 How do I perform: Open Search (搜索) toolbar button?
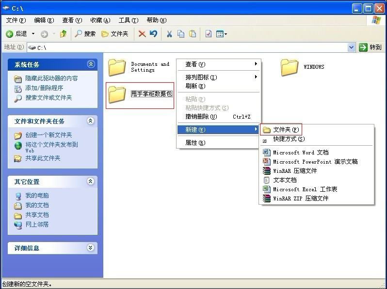tap(85, 34)
